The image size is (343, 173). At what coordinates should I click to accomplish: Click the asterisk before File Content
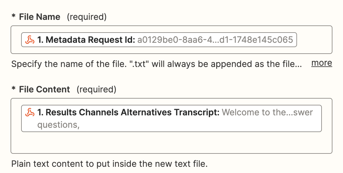coord(14,89)
